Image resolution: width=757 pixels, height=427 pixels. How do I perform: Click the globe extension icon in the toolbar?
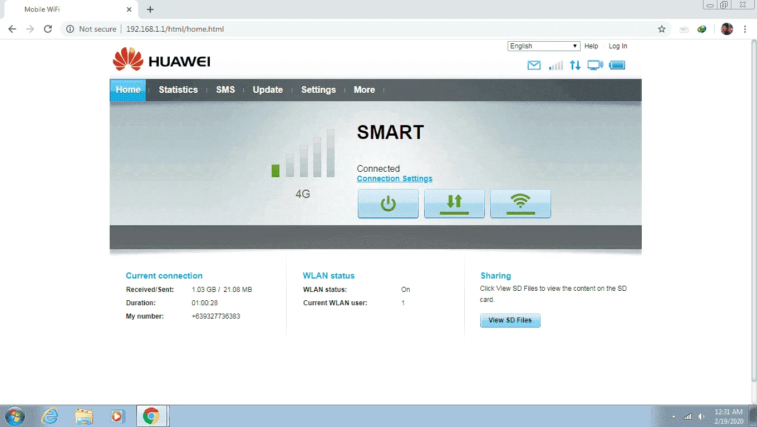click(x=702, y=29)
